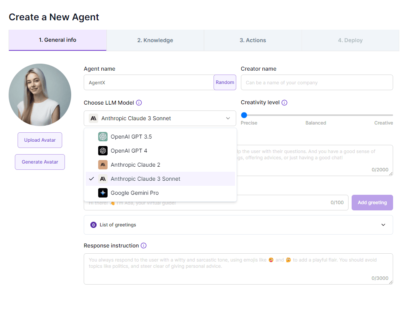Click the Generate Avatar button
The width and height of the screenshot is (406, 315).
tap(40, 162)
